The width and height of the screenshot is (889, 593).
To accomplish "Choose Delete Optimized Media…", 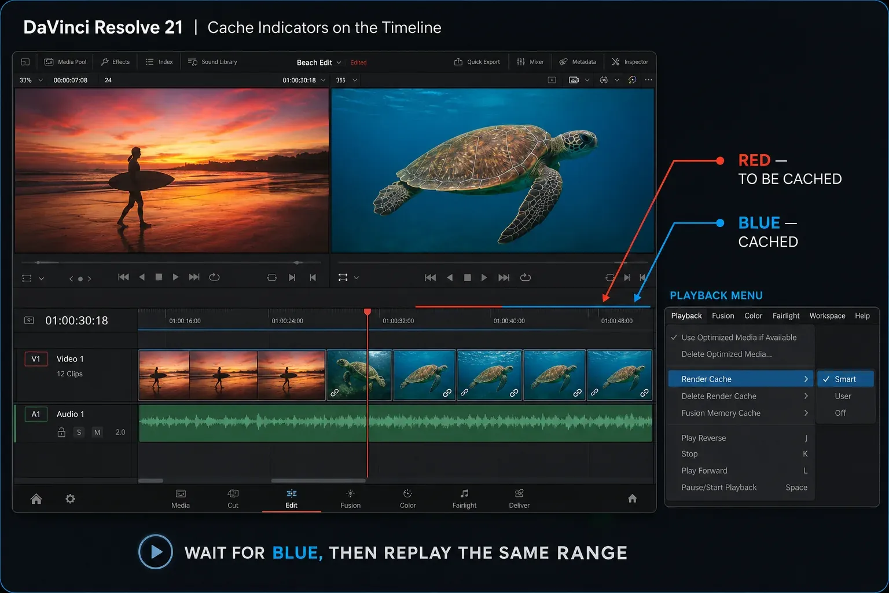I will 740,354.
